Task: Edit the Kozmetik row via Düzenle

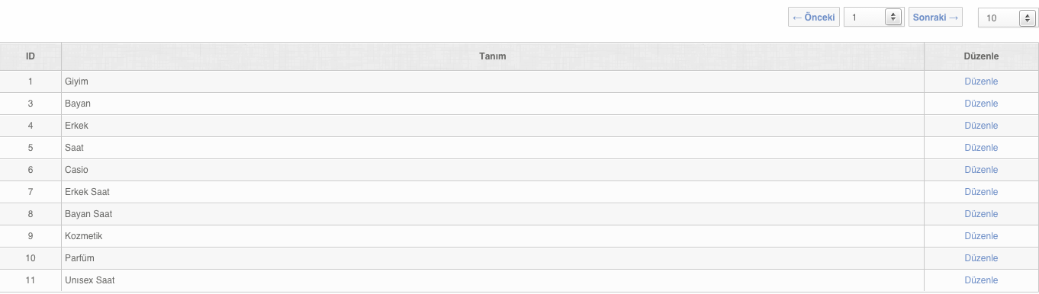Action: pos(981,236)
